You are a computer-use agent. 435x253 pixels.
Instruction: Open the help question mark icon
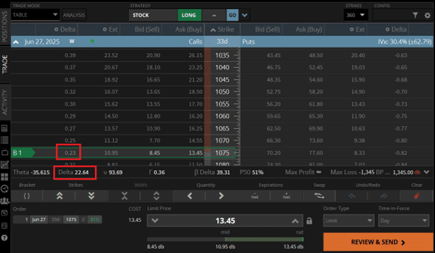click(4, 238)
